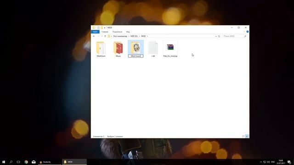
Task: Select the folder thumbnail with the portrait image
Action: coord(136,47)
